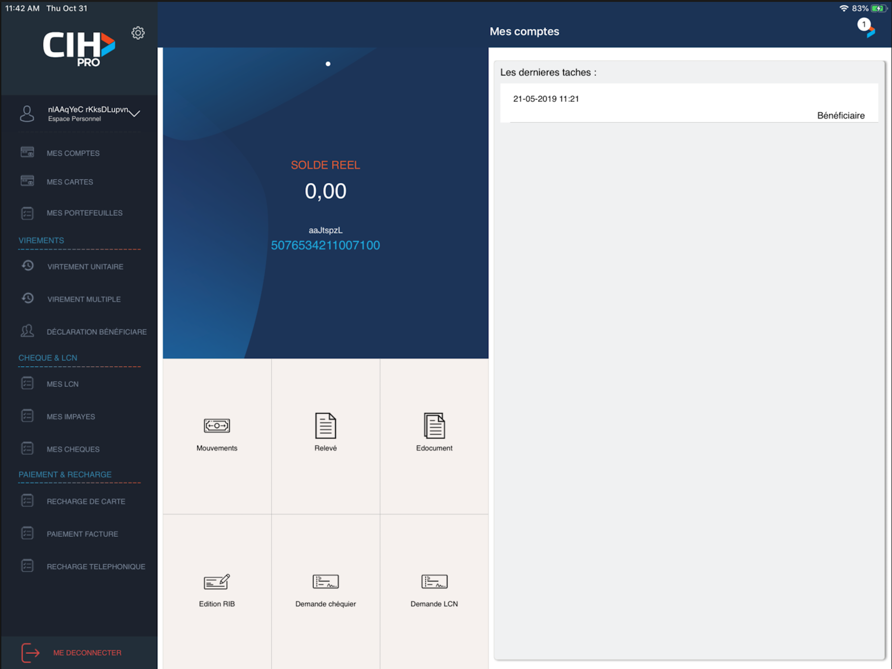Click account number 5076534211007100
The height and width of the screenshot is (669, 892).
tap(325, 245)
